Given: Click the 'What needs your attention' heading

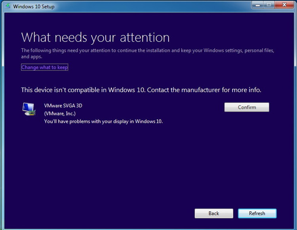Looking at the screenshot, I should coord(95,37).
